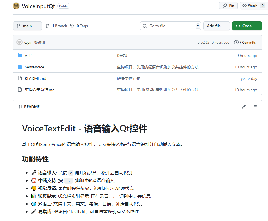268x221 pixels.
Task: Click the Public visibility badge
Action: tap(64, 6)
